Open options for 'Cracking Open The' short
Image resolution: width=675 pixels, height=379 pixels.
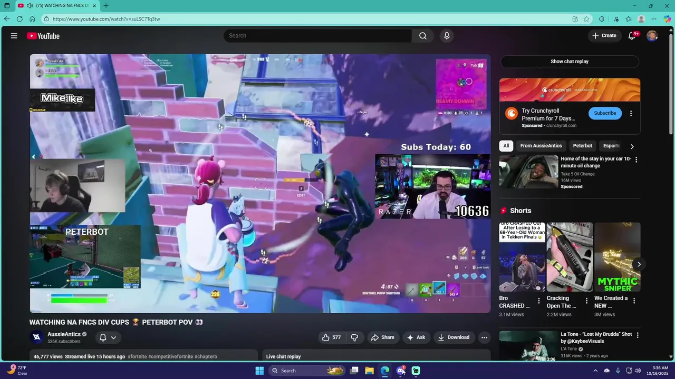pyautogui.click(x=586, y=301)
